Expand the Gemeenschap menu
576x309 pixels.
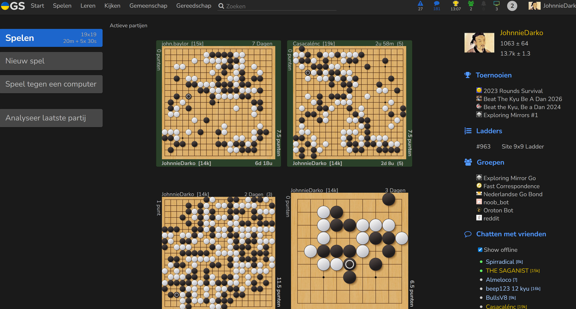pyautogui.click(x=148, y=6)
